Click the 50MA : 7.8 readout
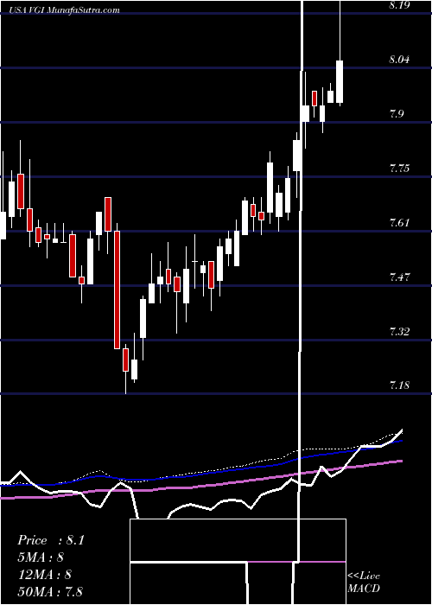Screen dimensions: 432x605 tap(50, 591)
